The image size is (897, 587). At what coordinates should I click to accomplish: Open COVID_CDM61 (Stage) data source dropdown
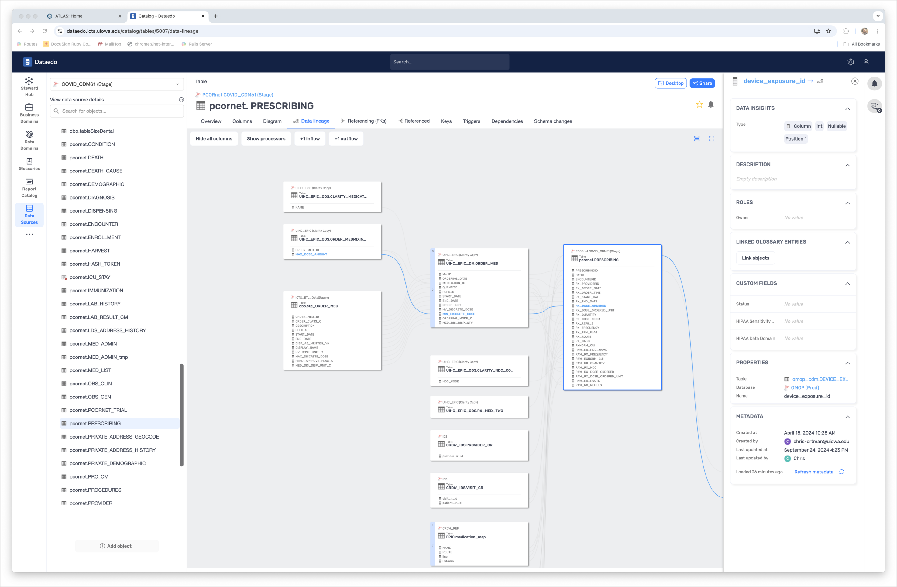(117, 84)
